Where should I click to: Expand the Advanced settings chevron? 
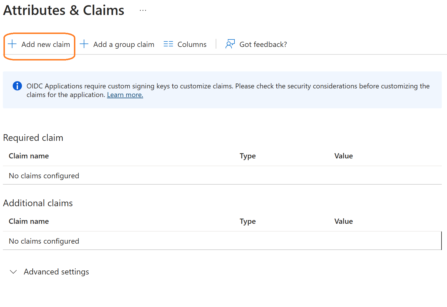(13, 272)
